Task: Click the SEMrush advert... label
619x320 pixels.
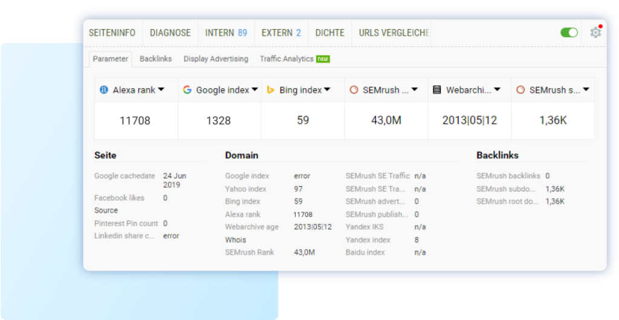Action: coord(375,202)
